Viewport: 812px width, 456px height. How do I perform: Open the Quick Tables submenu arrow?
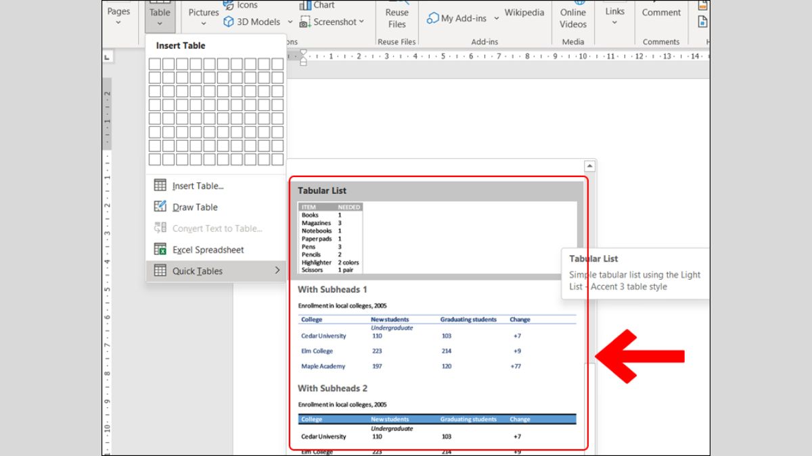tap(277, 271)
